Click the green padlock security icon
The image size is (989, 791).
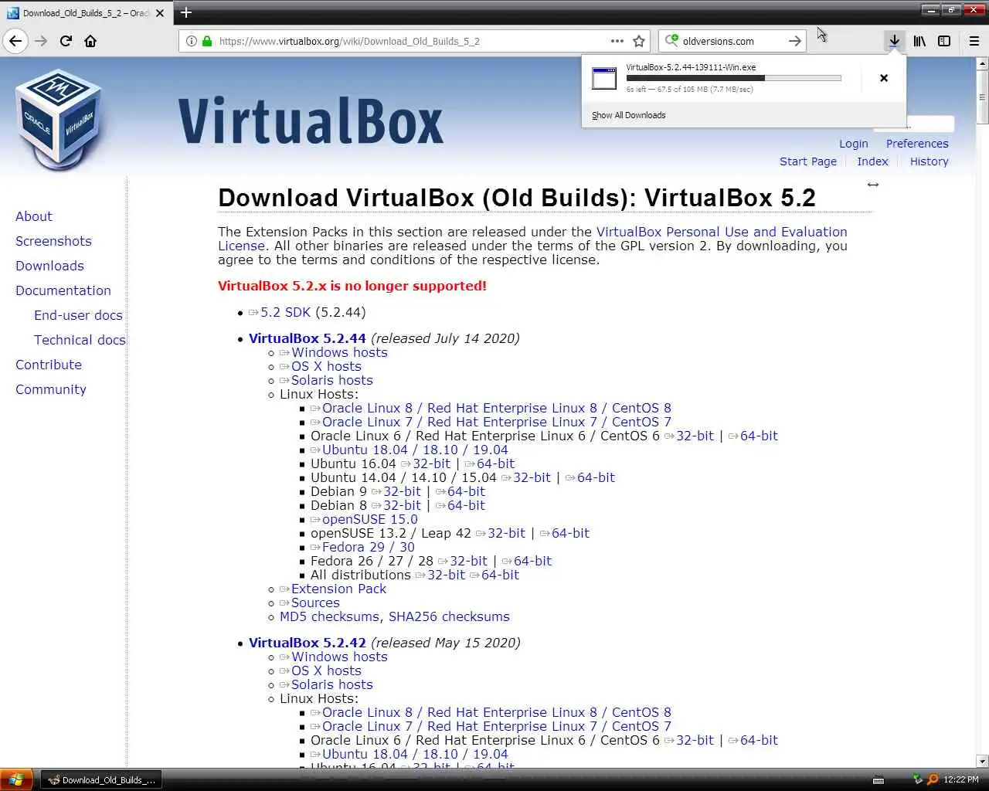(207, 41)
